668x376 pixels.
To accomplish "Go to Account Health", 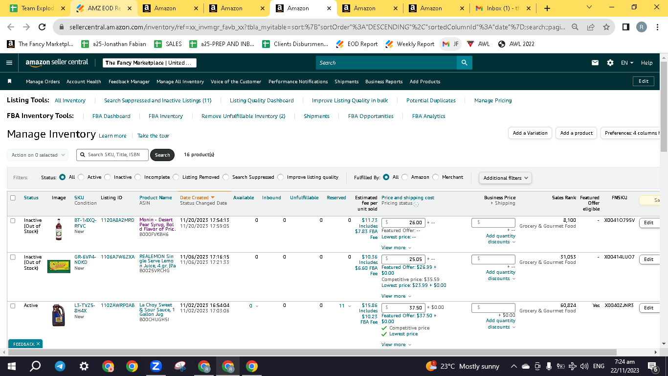I will point(84,81).
